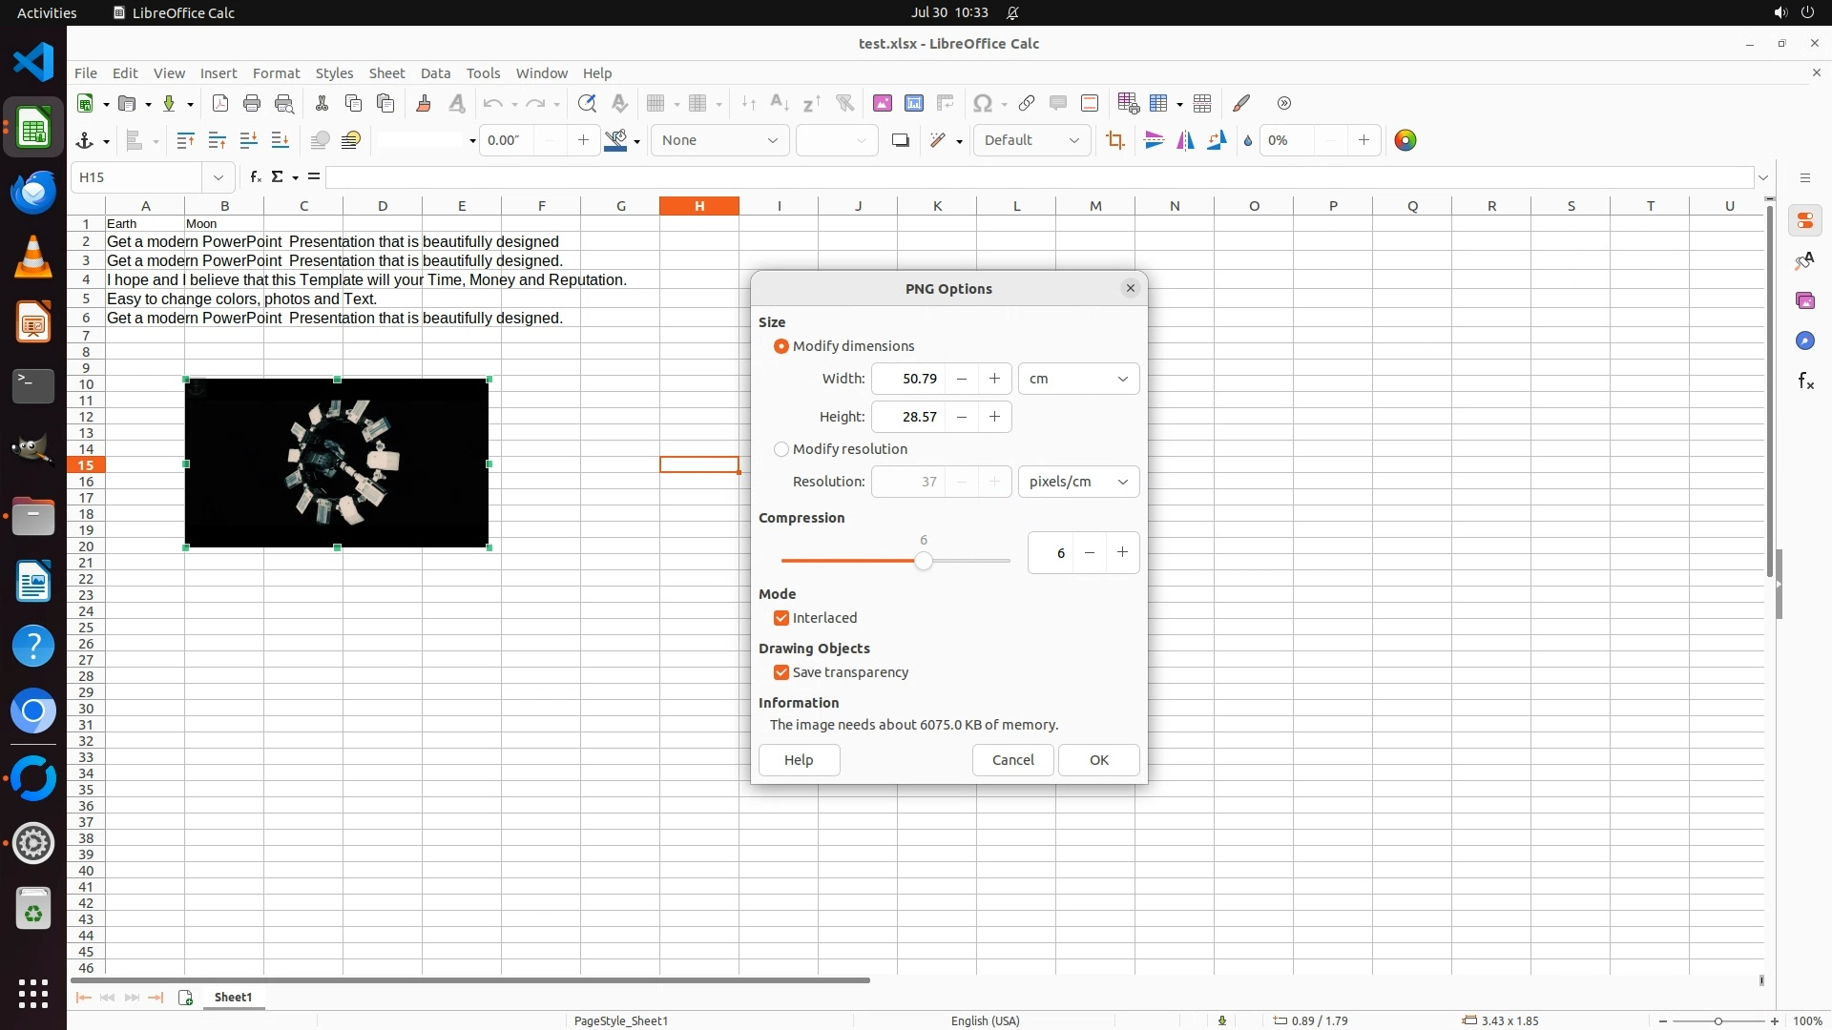
Task: Uncheck the Interlaced checkbox
Action: (x=781, y=618)
